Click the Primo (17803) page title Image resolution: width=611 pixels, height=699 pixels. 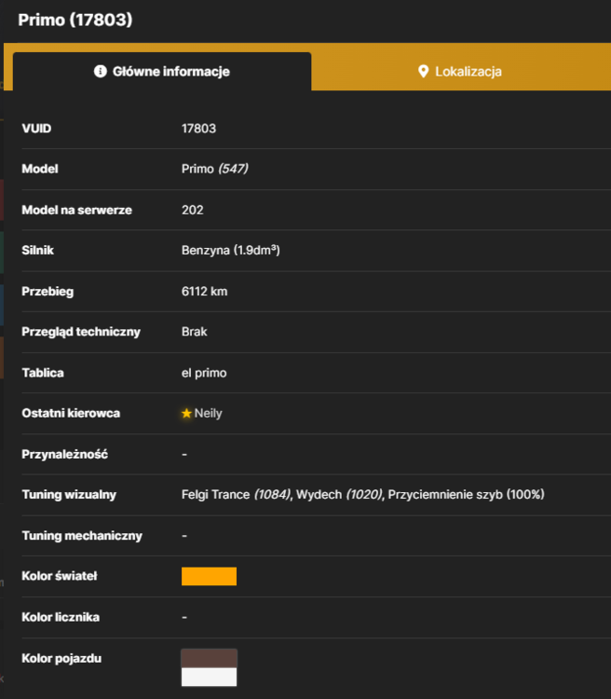coord(75,21)
